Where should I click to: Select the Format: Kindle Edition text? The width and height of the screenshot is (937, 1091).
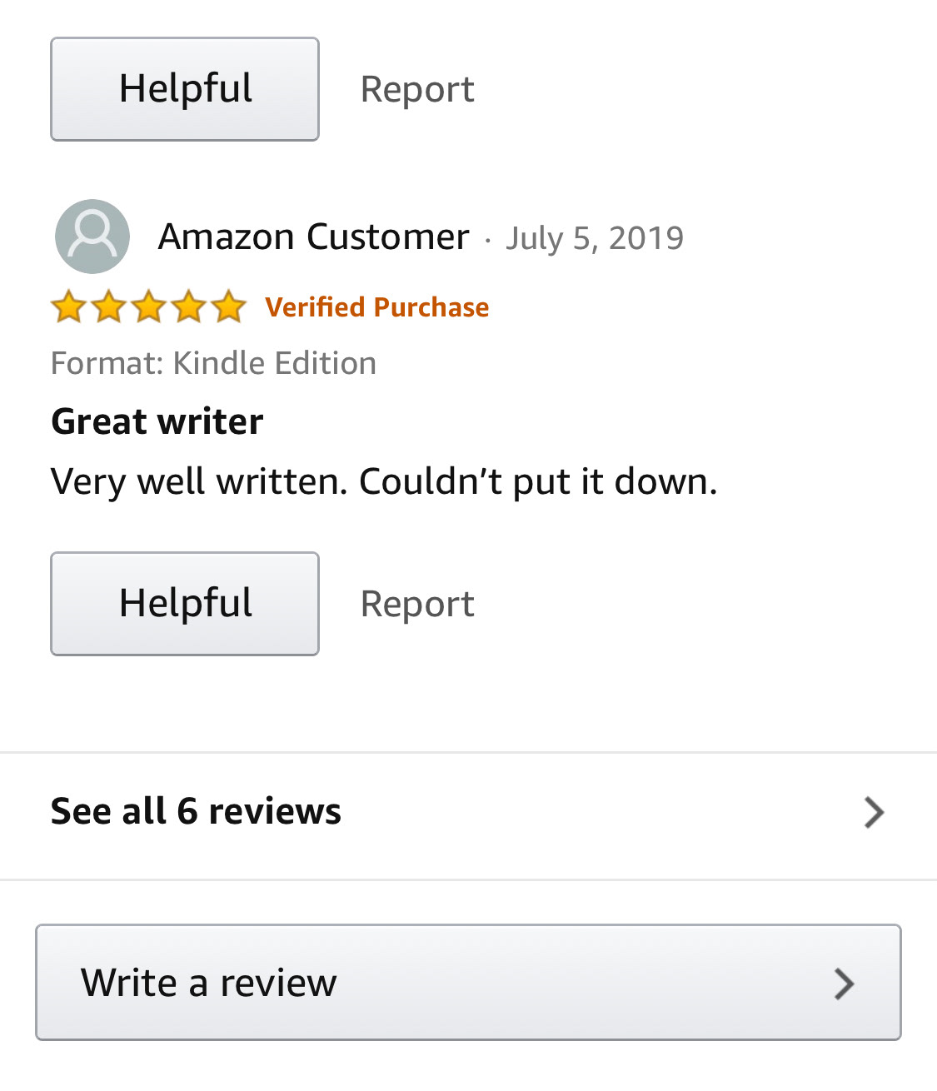coord(213,364)
